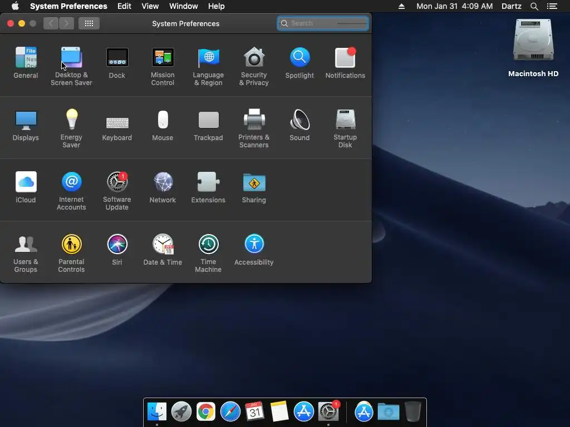Click the date and time in menu bar

[x=455, y=6]
